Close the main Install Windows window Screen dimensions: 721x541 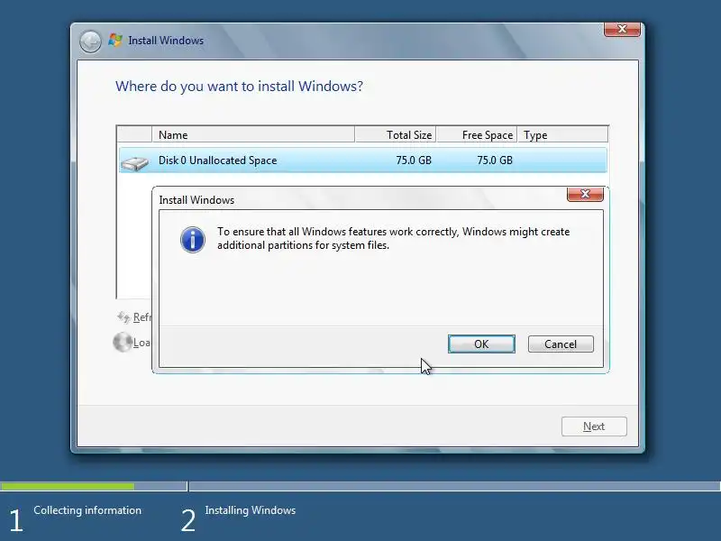click(622, 29)
